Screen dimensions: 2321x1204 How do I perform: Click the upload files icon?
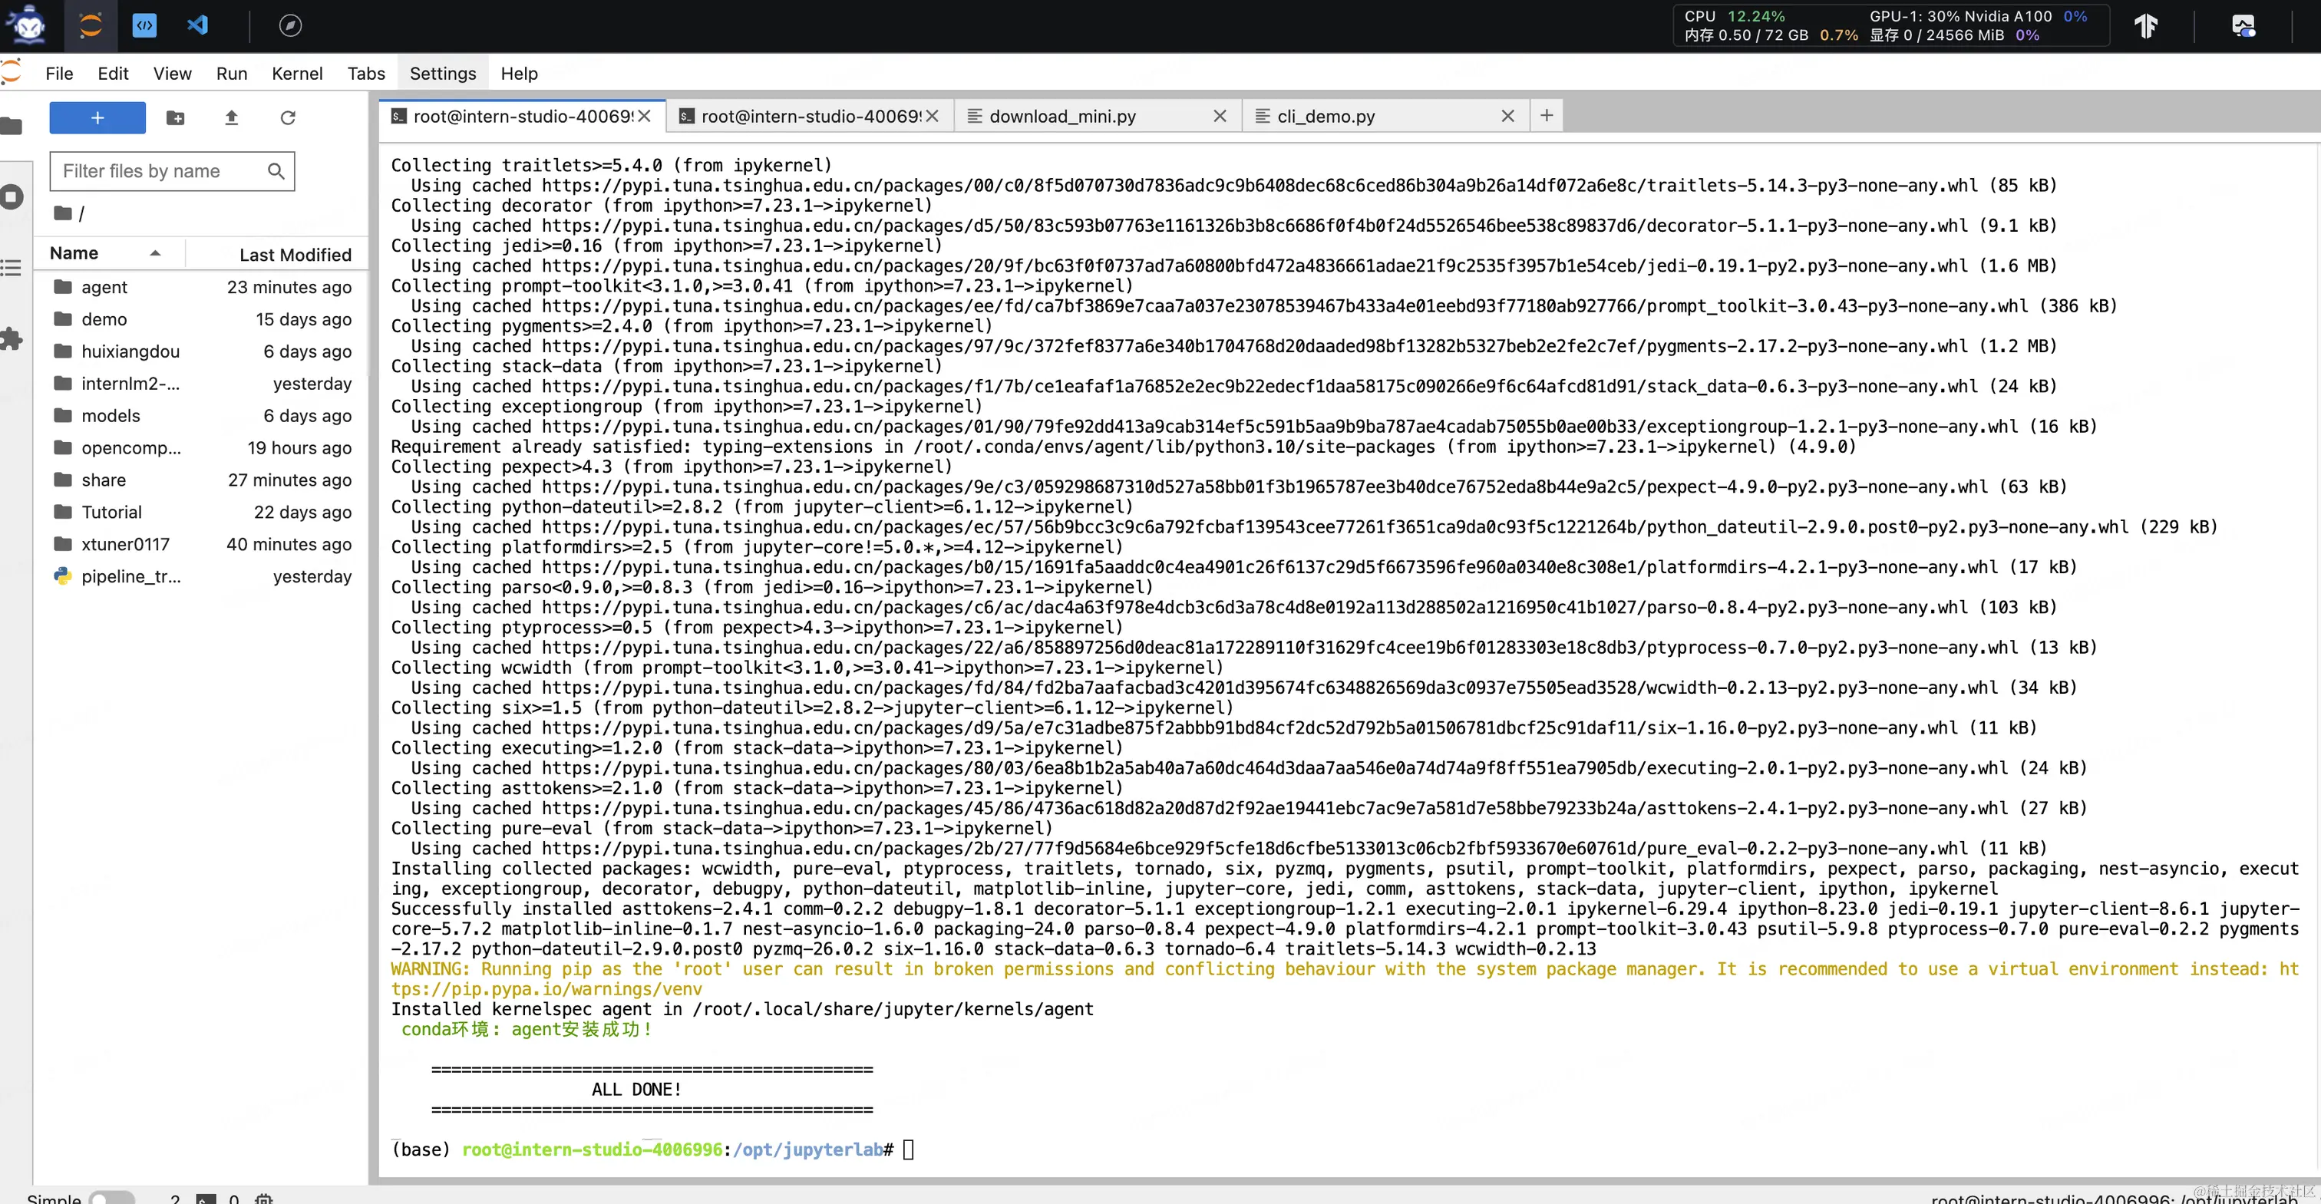[x=232, y=118]
